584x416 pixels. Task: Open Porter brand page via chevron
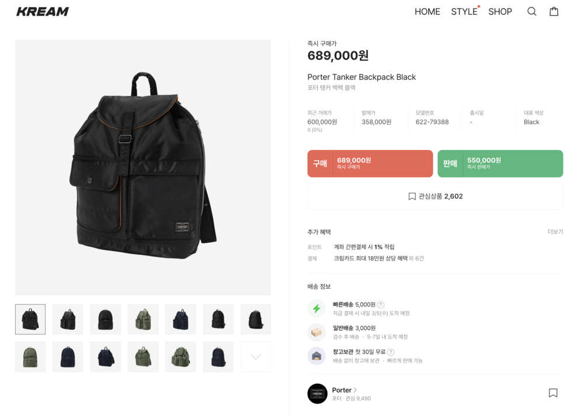pos(355,390)
